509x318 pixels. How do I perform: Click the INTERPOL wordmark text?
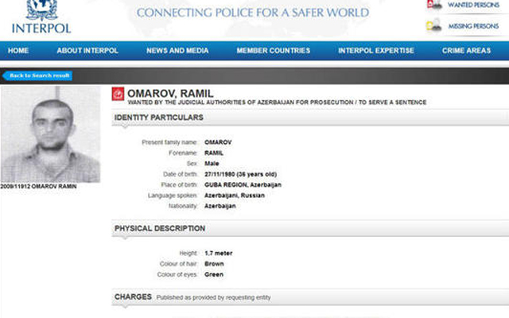41,28
